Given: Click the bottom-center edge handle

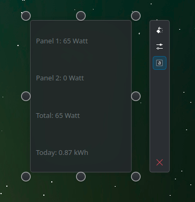Looking at the screenshot, I should [81, 177].
